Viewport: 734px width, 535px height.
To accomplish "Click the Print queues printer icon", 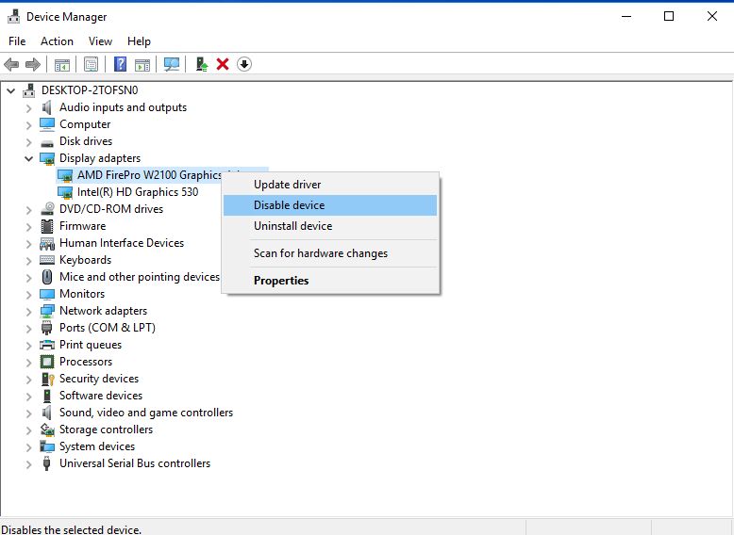I will (47, 345).
